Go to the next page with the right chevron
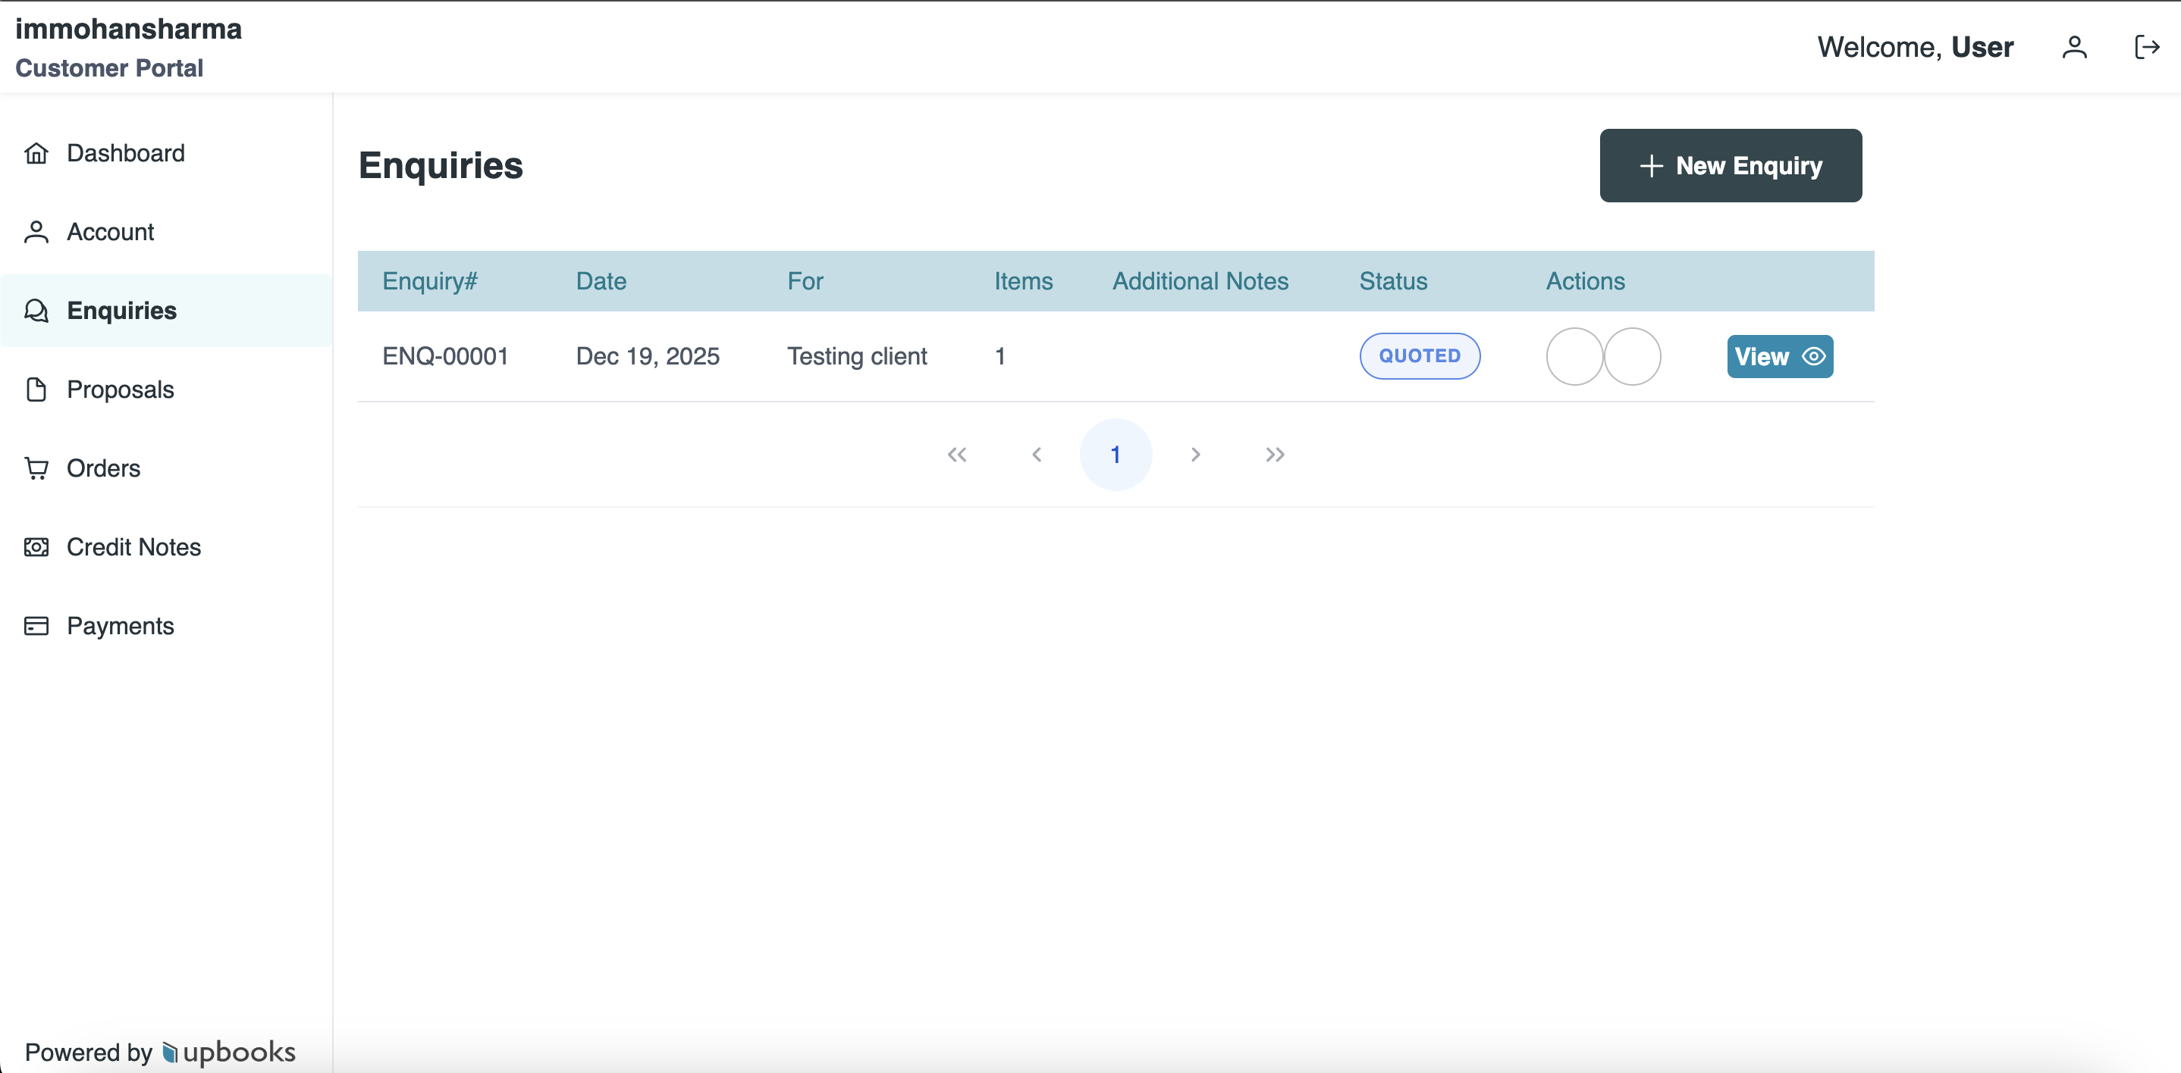The image size is (2181, 1073). (1195, 455)
